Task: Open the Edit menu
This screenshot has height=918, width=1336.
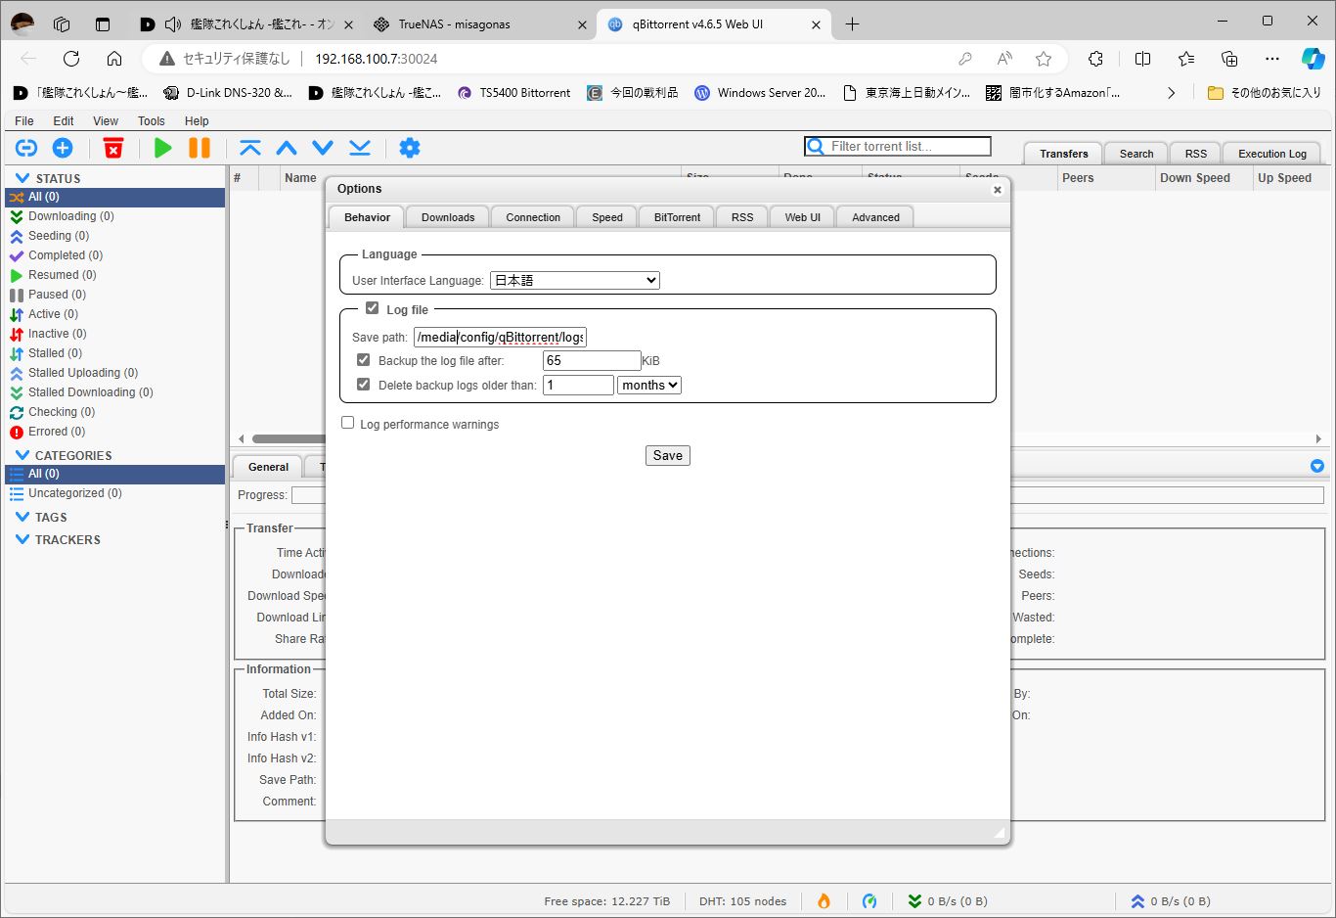Action: coord(64,121)
